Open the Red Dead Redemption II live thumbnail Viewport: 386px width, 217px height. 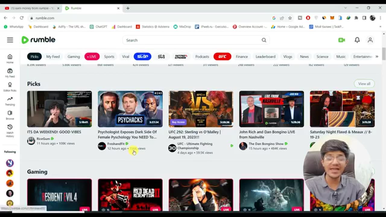[x=130, y=195]
